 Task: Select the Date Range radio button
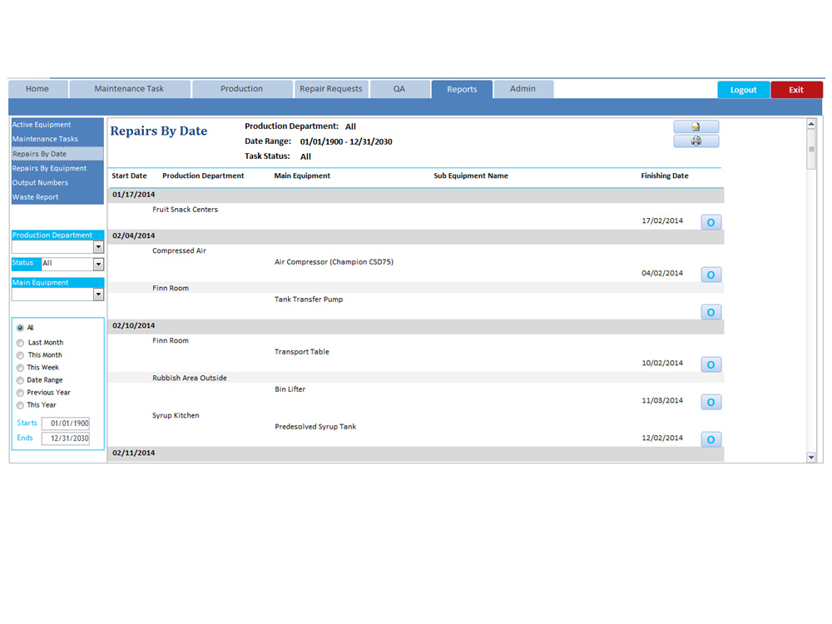click(x=20, y=380)
